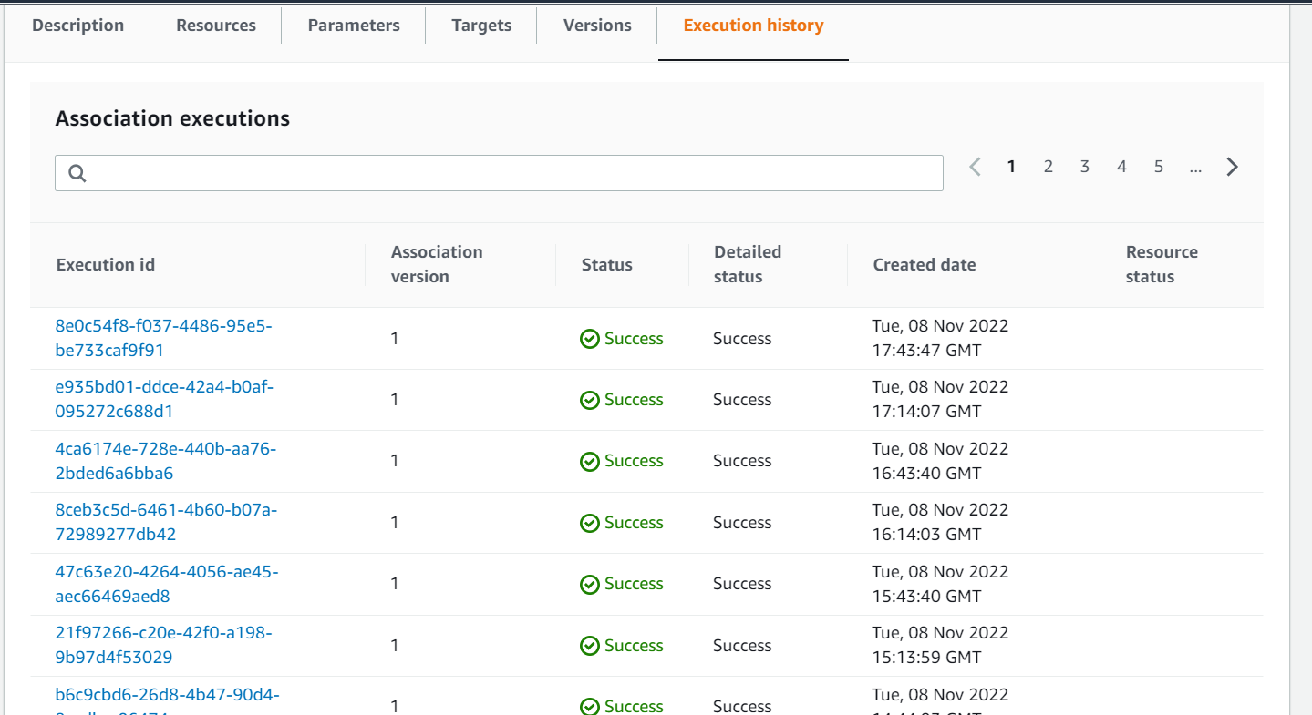Select the Targets tab

480,25
